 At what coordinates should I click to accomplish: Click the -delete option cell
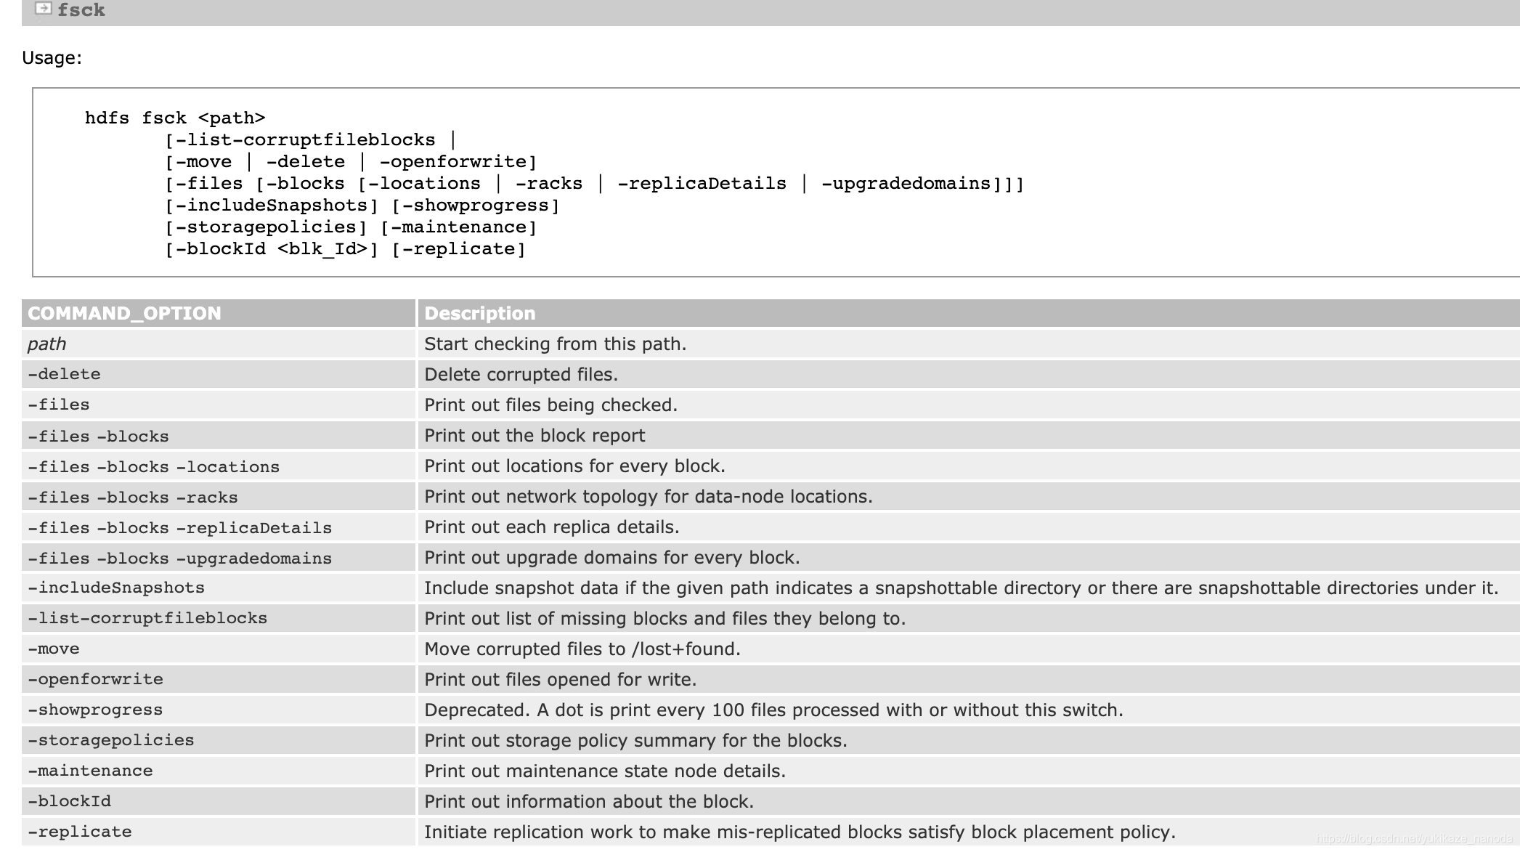[64, 374]
